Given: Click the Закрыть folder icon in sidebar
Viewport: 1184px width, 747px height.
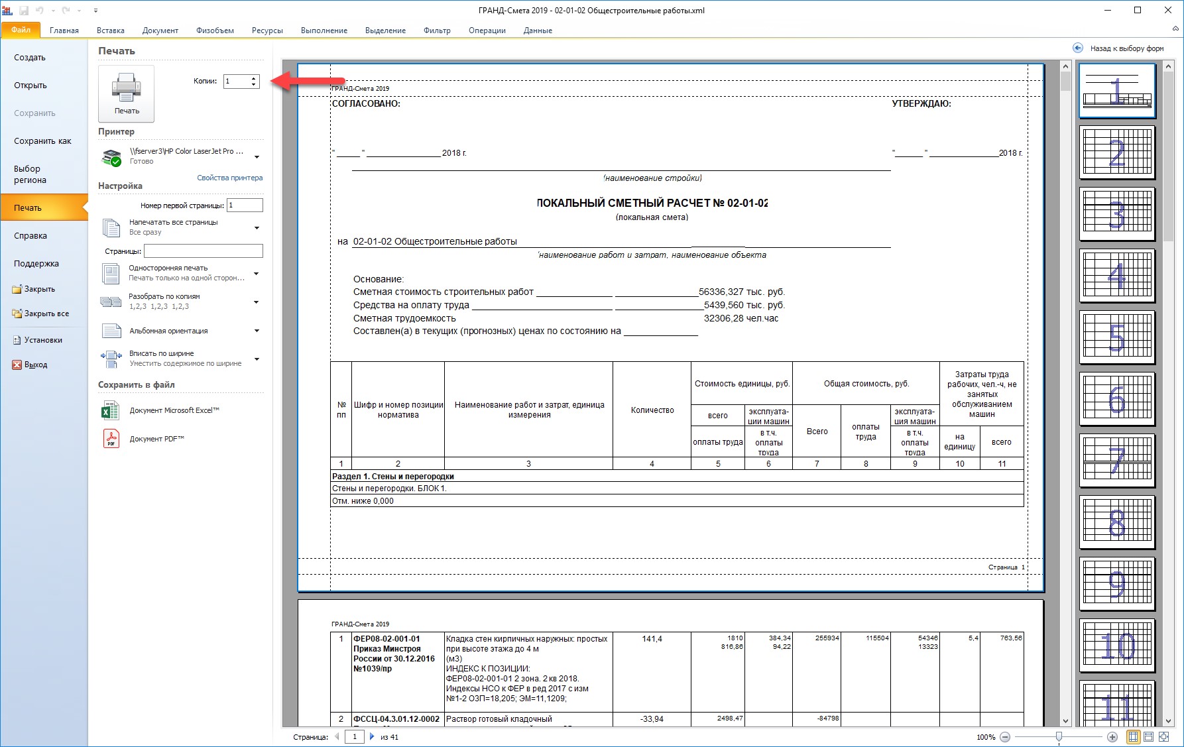Looking at the screenshot, I should click(17, 289).
